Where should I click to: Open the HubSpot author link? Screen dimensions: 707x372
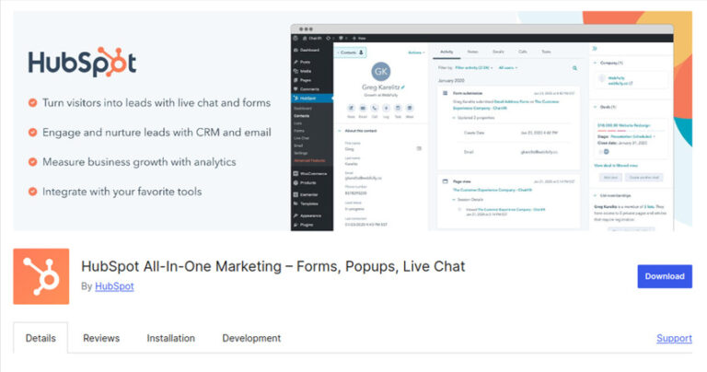click(114, 286)
